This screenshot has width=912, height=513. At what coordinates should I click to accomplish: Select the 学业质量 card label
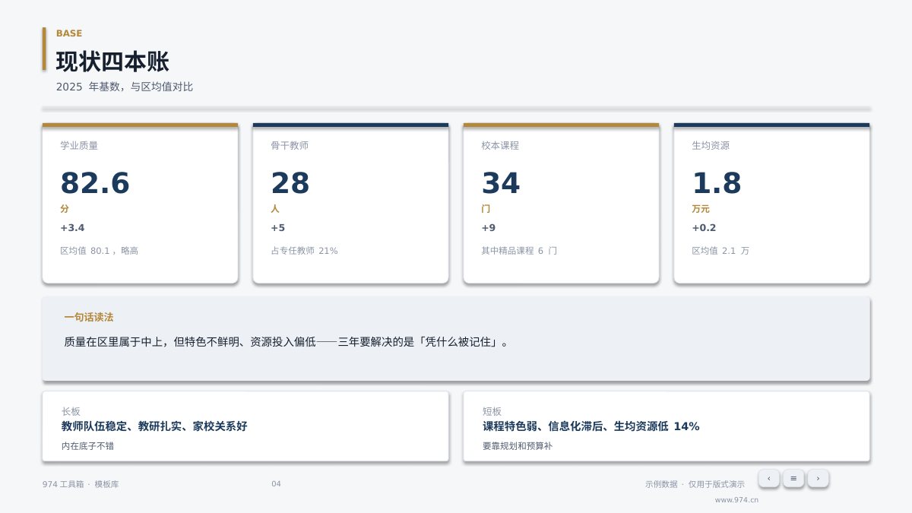(79, 145)
